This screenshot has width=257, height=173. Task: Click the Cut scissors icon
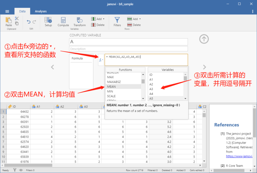click(17, 18)
